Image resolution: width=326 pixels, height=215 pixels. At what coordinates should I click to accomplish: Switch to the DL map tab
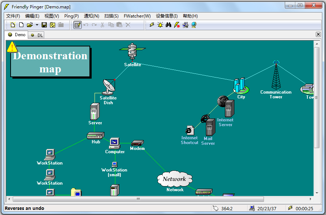click(x=37, y=35)
